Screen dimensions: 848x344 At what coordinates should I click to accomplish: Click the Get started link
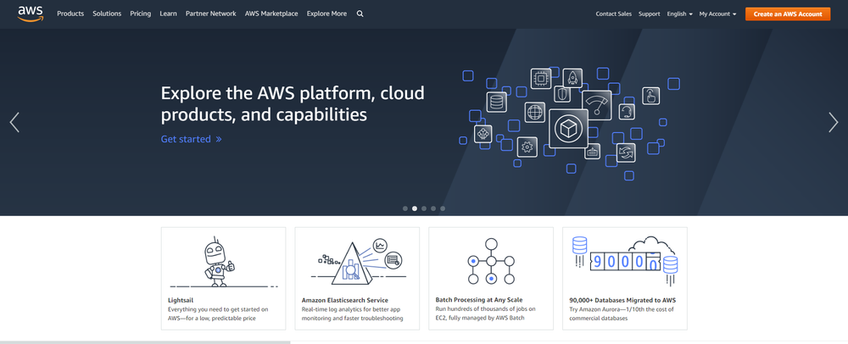(191, 139)
